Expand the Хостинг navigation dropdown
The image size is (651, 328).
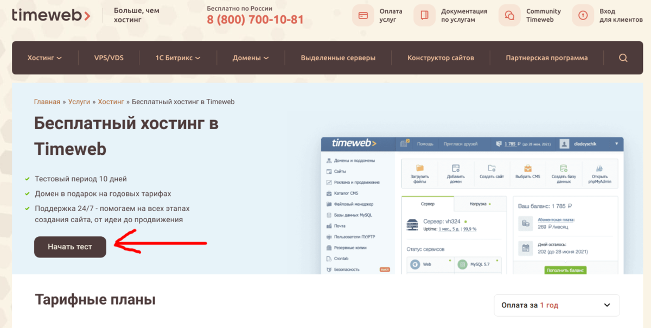pyautogui.click(x=44, y=58)
